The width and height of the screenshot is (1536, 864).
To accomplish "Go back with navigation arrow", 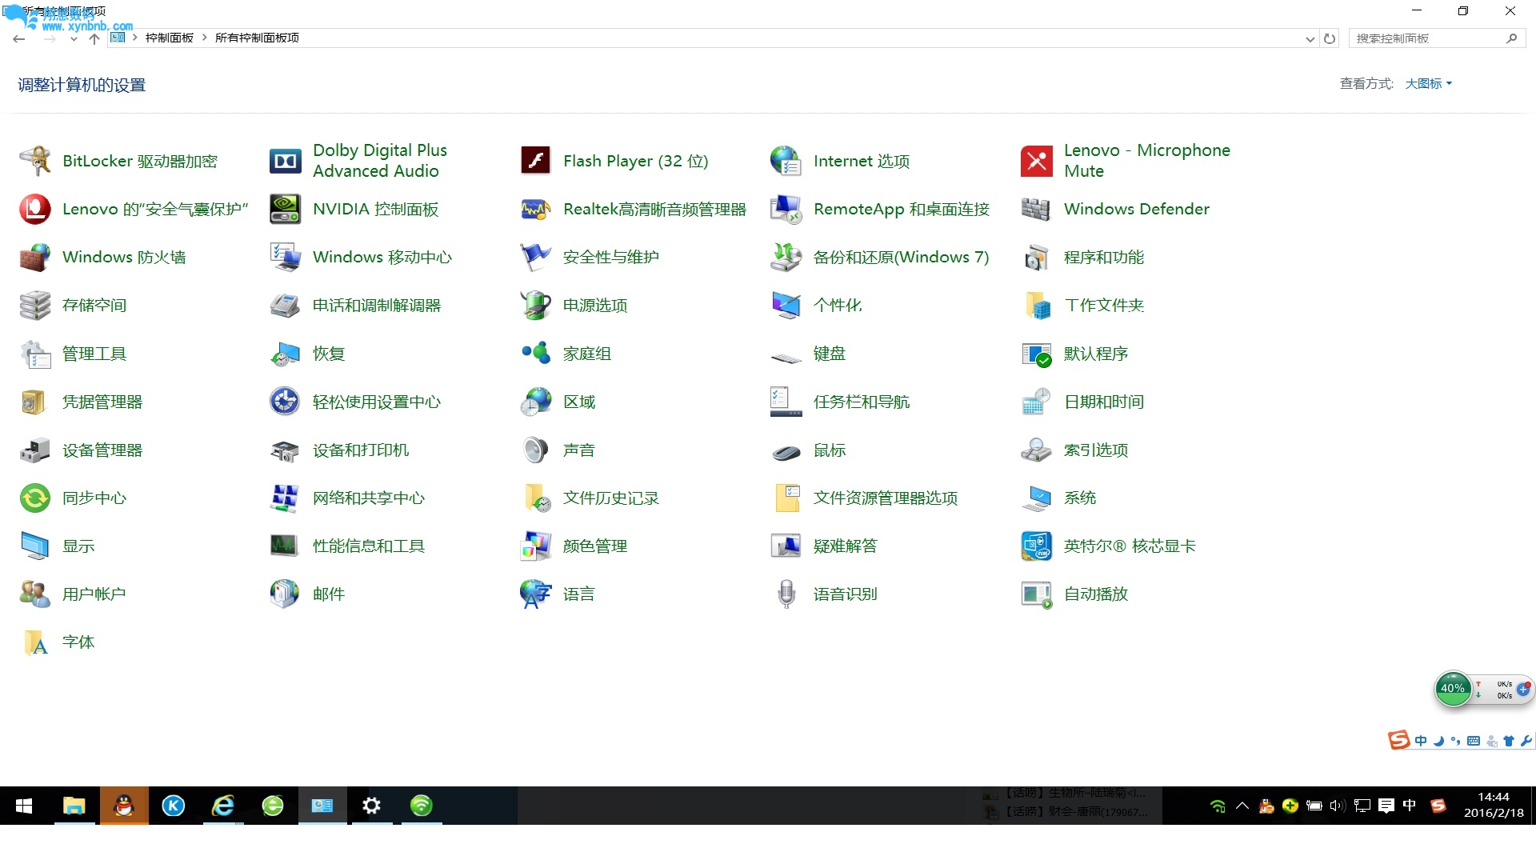I will coord(19,38).
